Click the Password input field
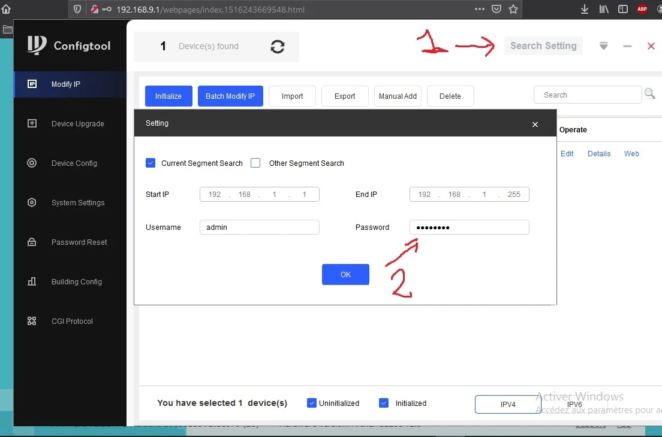 469,227
